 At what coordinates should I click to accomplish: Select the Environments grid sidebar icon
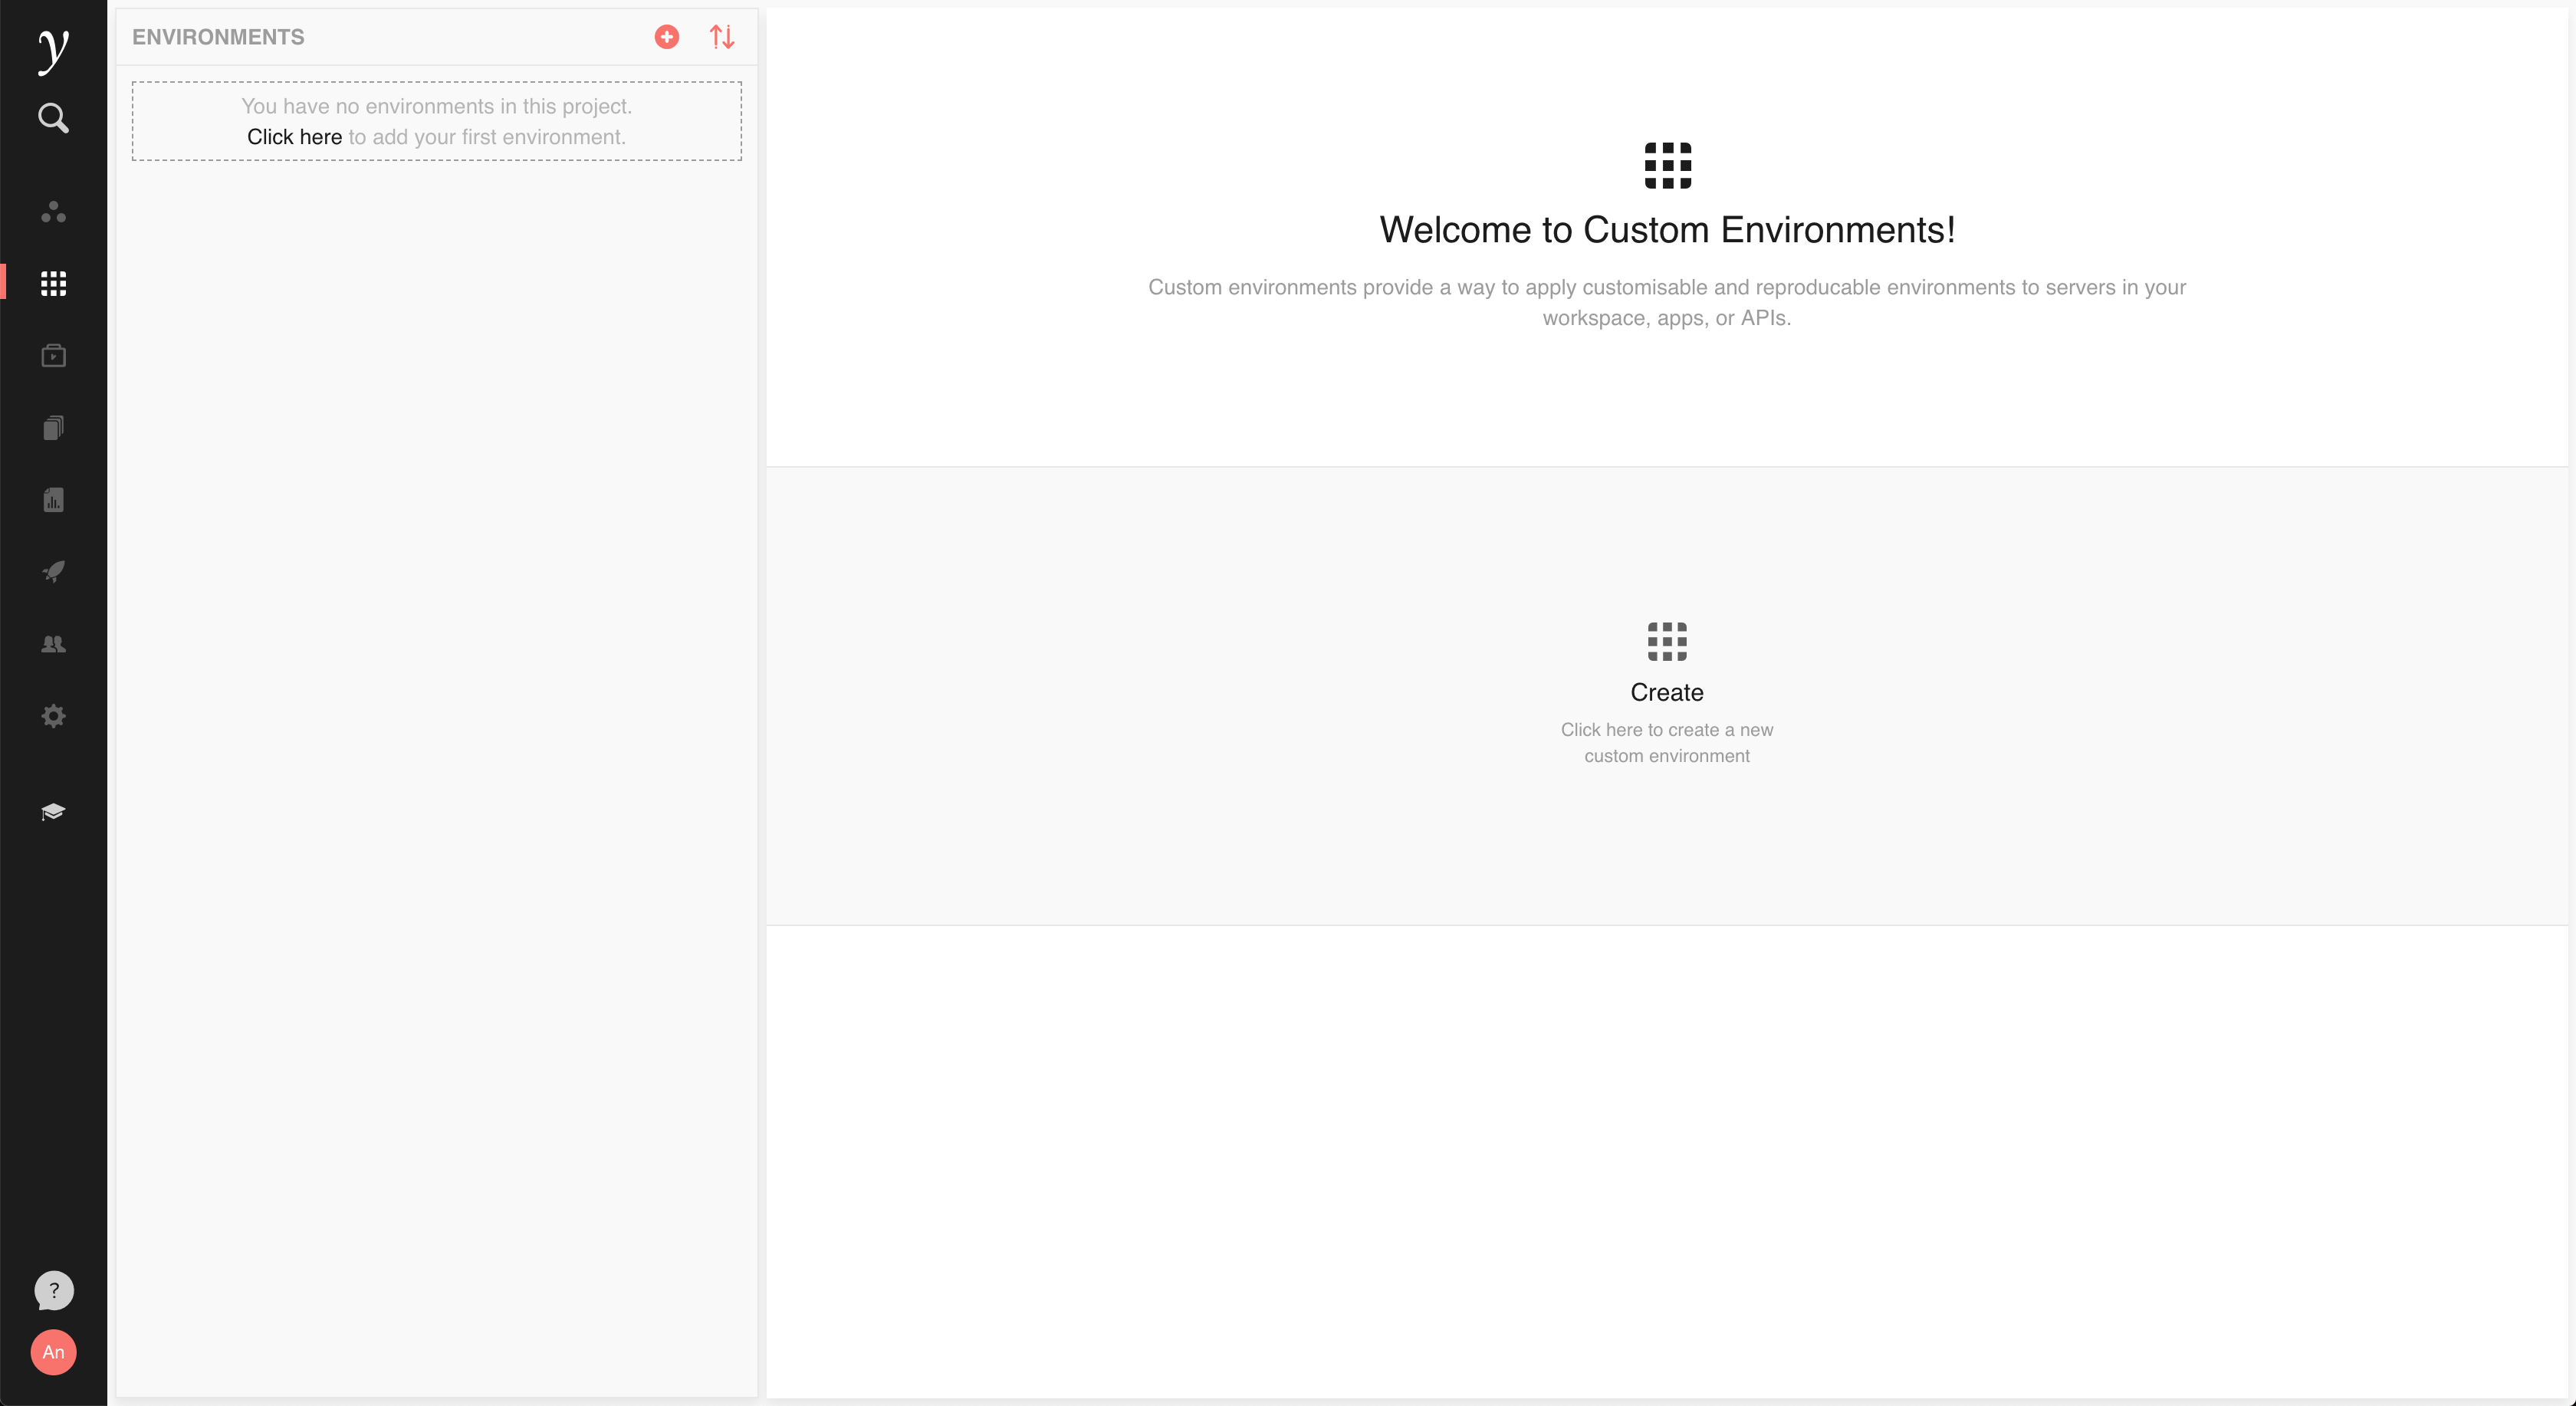(x=53, y=284)
